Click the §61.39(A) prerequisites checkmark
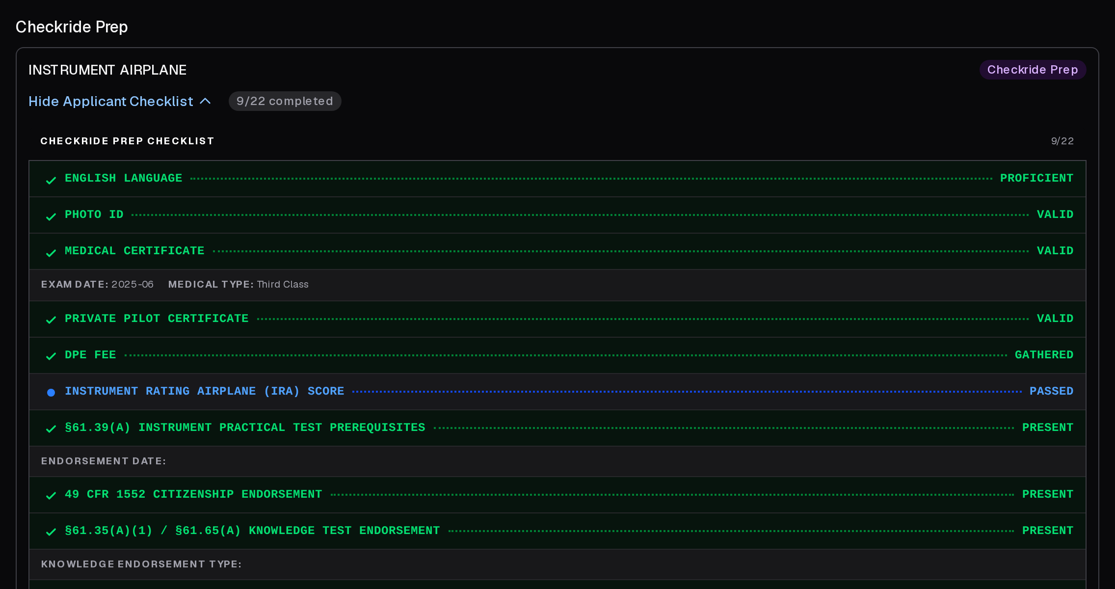This screenshot has height=589, width=1115. pos(51,428)
